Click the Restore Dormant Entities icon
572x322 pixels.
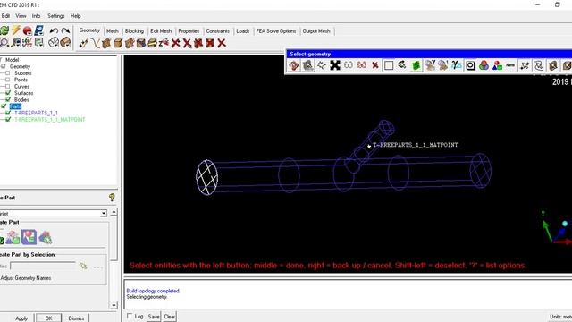pyautogui.click(x=164, y=44)
